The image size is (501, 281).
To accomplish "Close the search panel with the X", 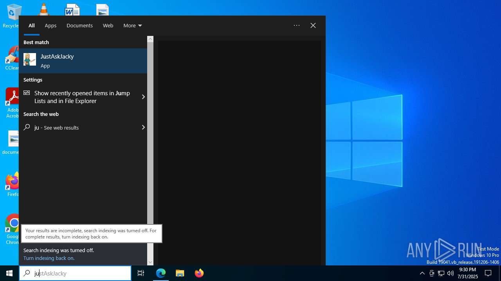I will [313, 25].
